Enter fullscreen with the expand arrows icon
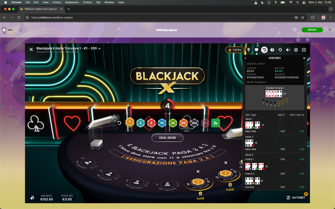This screenshot has height=209, width=335. click(304, 50)
